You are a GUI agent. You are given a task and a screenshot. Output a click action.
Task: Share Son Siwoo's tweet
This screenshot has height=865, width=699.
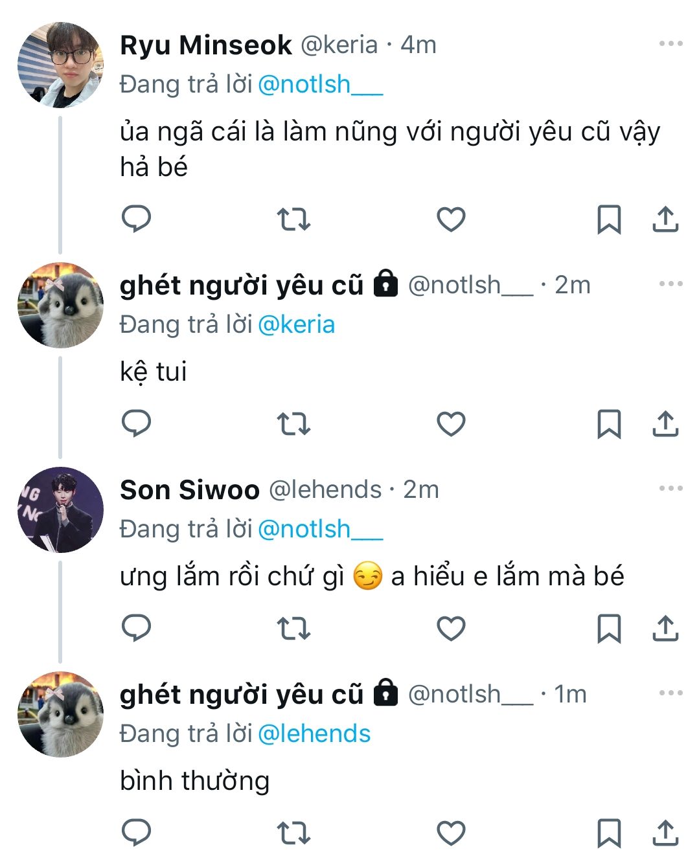point(665,629)
